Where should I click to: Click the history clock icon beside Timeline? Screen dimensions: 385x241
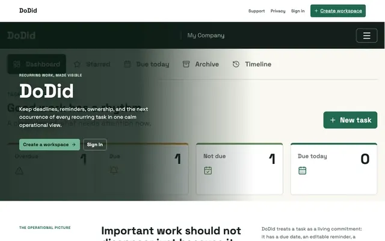click(236, 64)
